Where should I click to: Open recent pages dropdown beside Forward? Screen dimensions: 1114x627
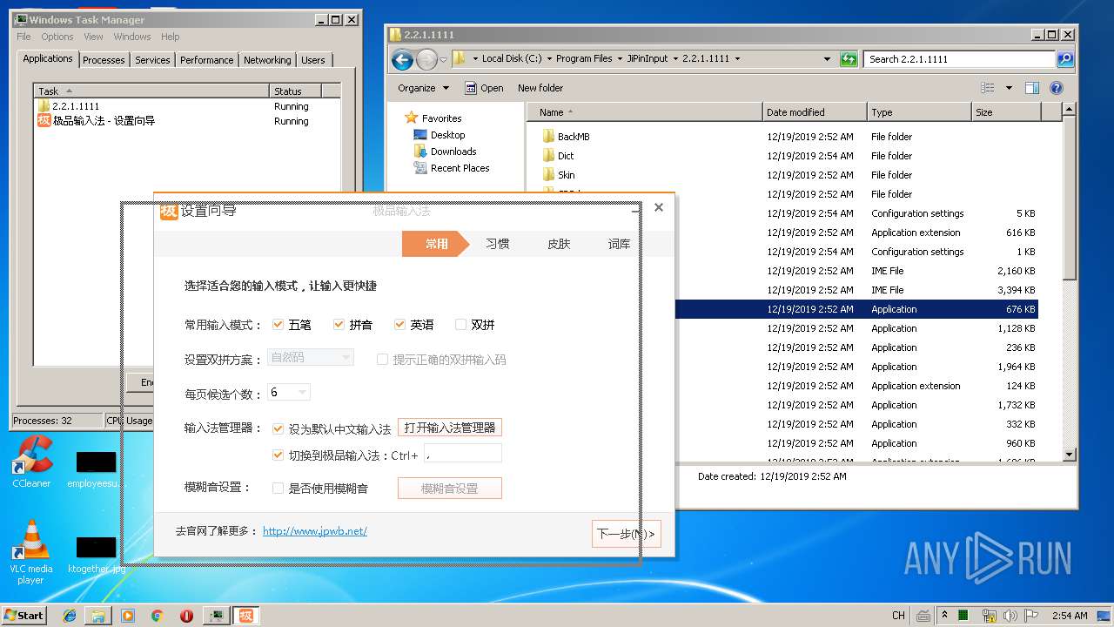(443, 59)
